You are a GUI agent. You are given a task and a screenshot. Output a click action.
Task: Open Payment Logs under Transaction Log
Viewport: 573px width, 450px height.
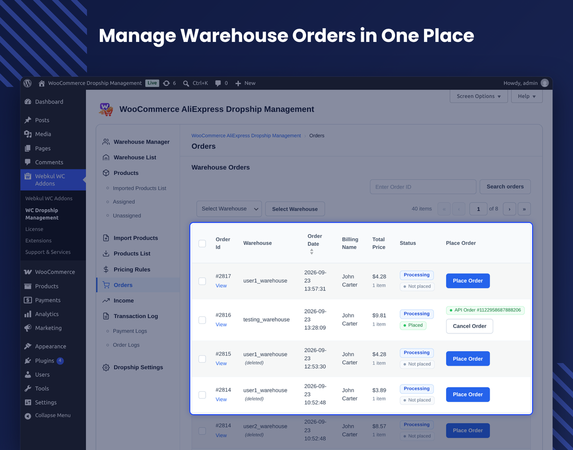[130, 331]
